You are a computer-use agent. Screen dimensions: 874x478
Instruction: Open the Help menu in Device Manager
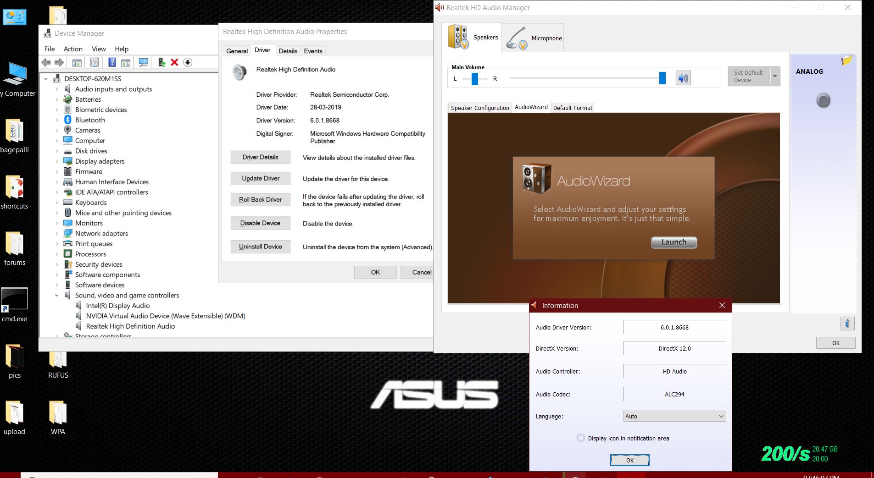pos(122,49)
